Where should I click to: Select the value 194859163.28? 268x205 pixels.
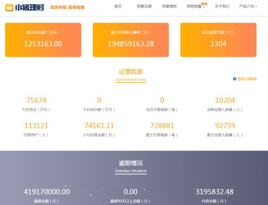(x=131, y=44)
